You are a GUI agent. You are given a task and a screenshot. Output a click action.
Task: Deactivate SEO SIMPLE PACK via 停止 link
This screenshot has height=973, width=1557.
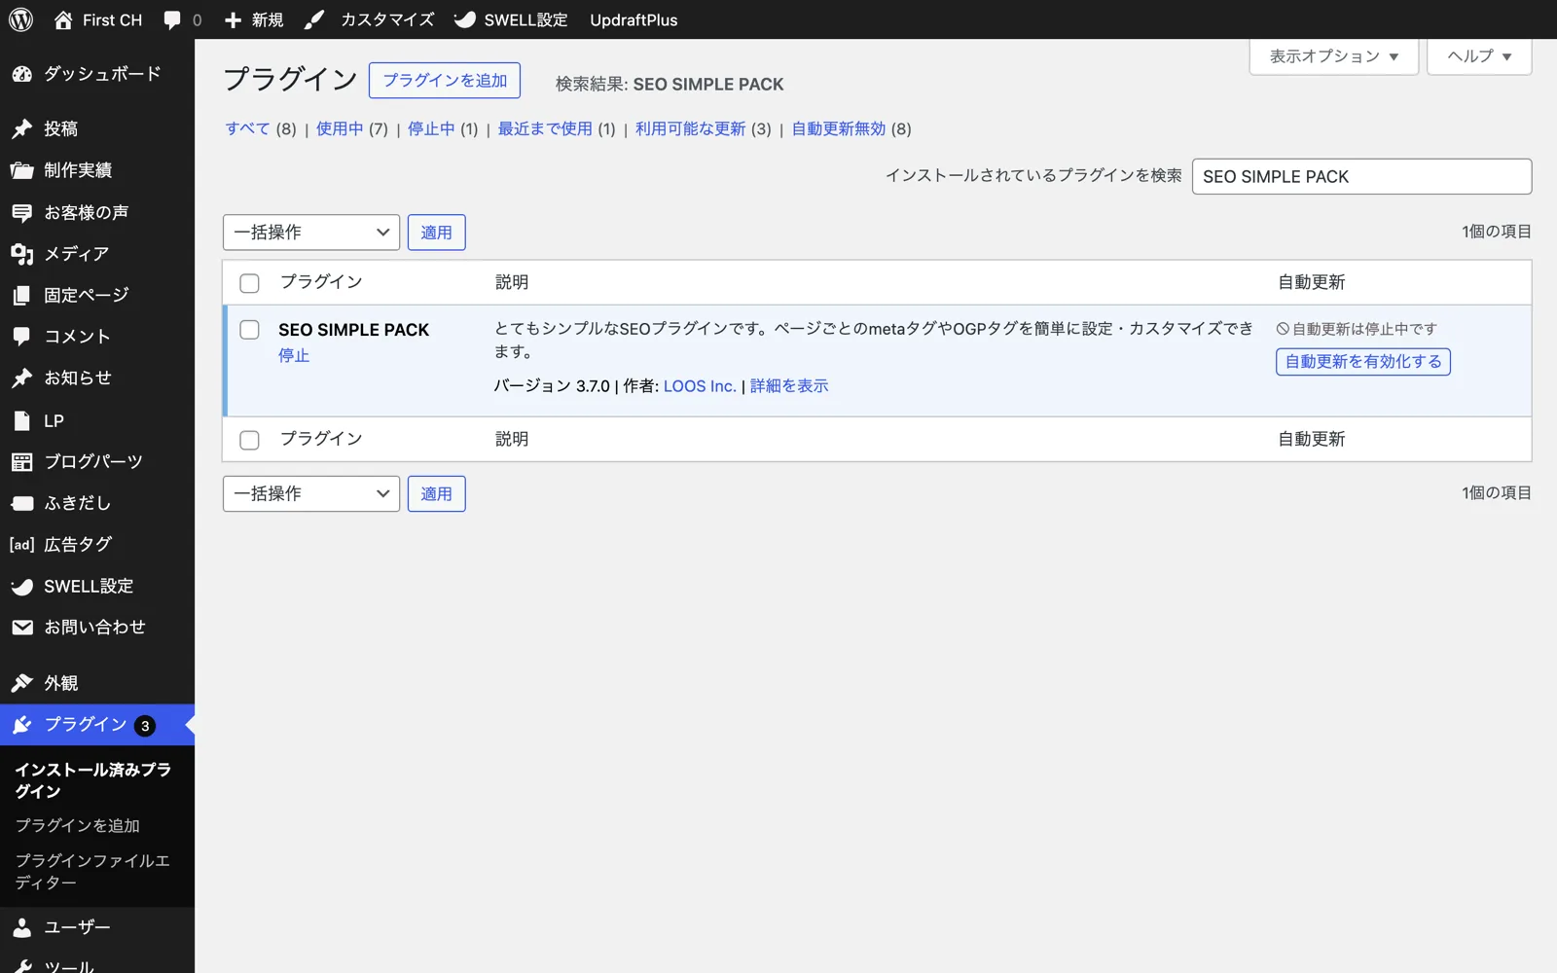pyautogui.click(x=294, y=356)
